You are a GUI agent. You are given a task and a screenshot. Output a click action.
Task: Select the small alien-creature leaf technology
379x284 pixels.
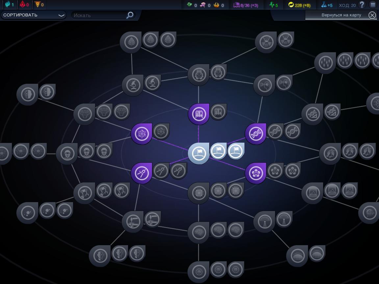pos(218,72)
